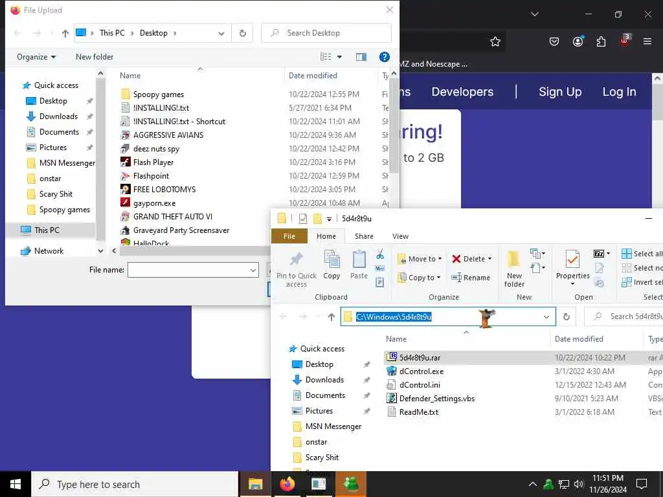Click the help question mark in File Upload
This screenshot has height=497, width=663.
384,57
